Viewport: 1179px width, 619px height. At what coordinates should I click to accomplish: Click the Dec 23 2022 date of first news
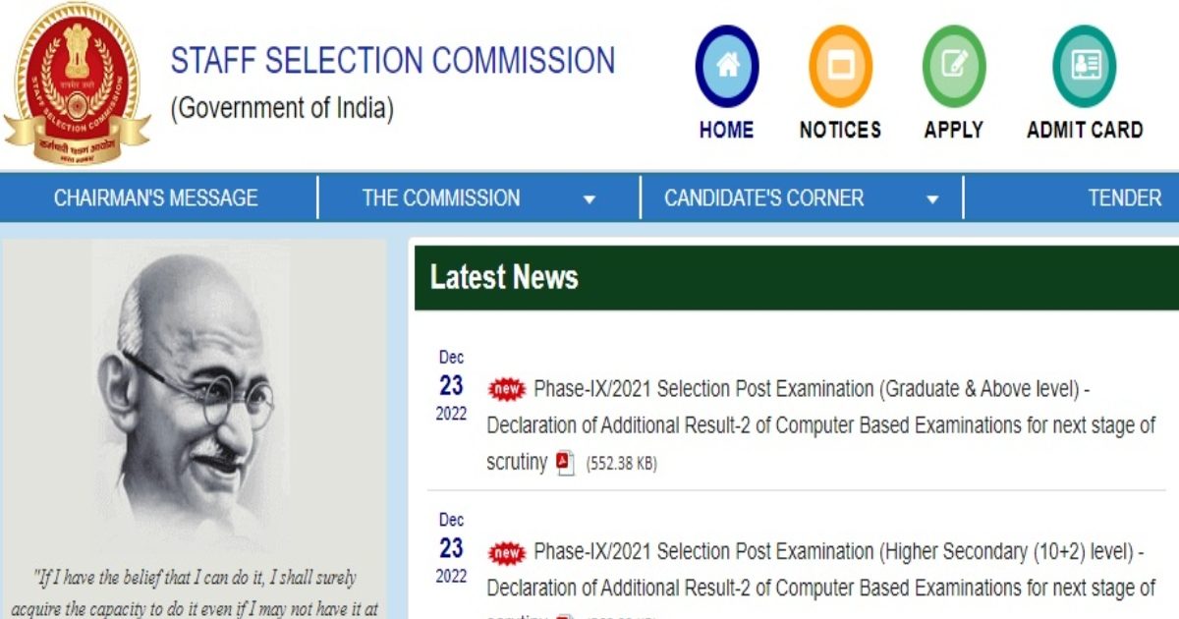coord(452,385)
